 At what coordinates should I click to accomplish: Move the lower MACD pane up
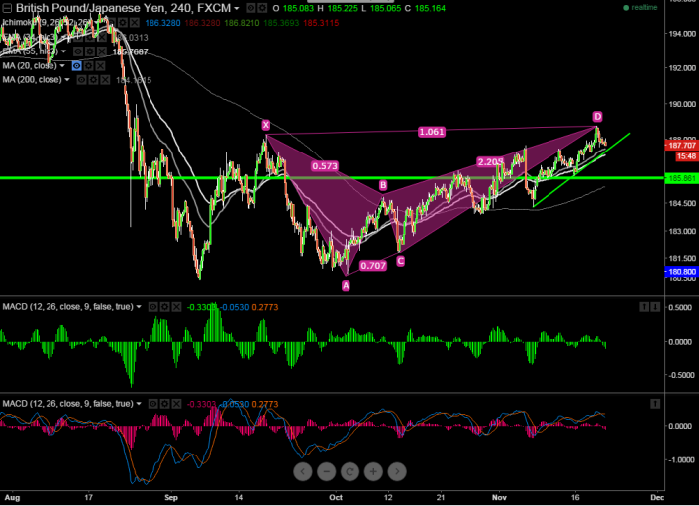[655, 404]
